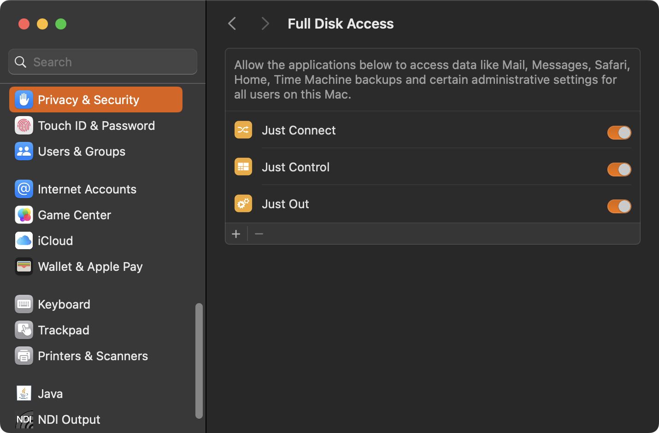This screenshot has width=659, height=433.
Task: Click the Trackpad icon in sidebar
Action: click(24, 330)
